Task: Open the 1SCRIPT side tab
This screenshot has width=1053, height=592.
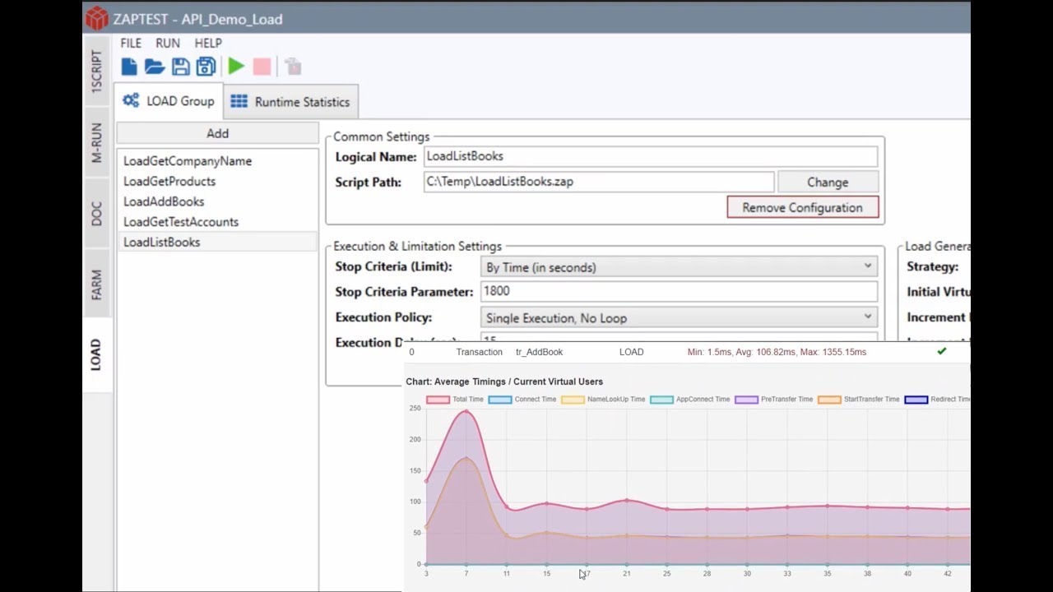Action: (x=96, y=71)
